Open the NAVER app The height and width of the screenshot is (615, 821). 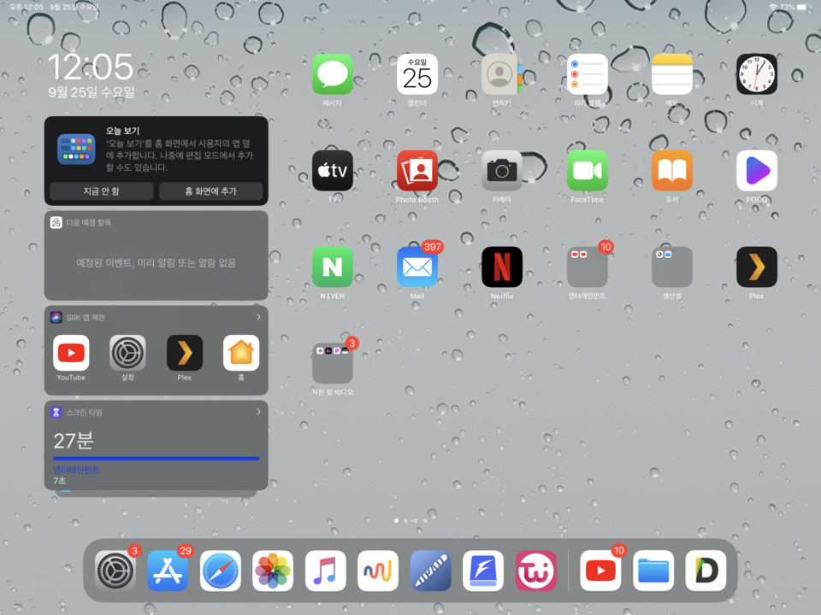pos(333,266)
